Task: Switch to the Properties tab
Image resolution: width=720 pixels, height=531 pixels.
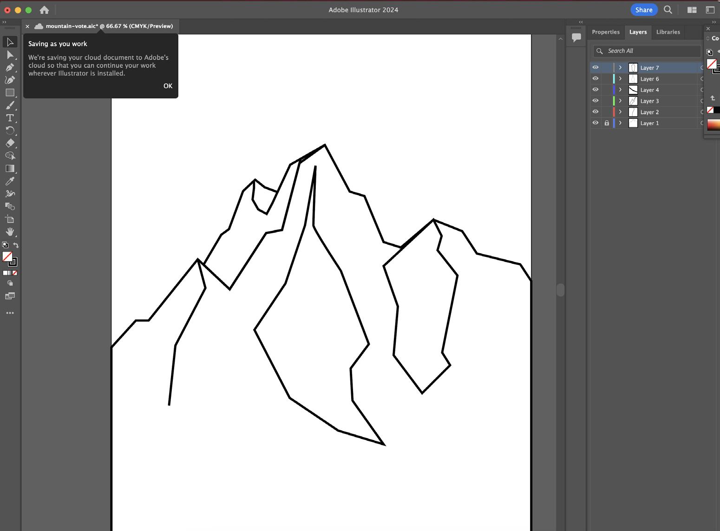Action: tap(606, 32)
